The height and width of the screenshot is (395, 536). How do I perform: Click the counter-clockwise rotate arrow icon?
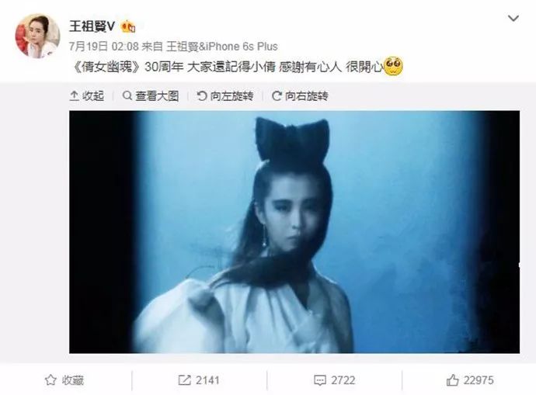coord(202,96)
